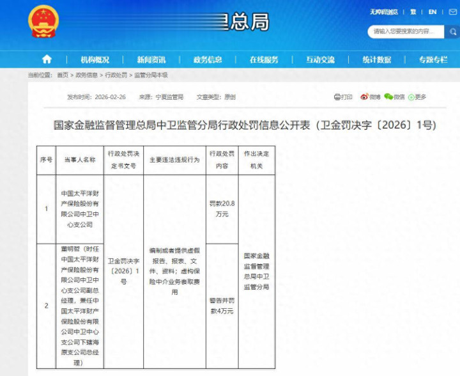
Task: Open the 专题专栏 menu
Action: pyautogui.click(x=433, y=59)
